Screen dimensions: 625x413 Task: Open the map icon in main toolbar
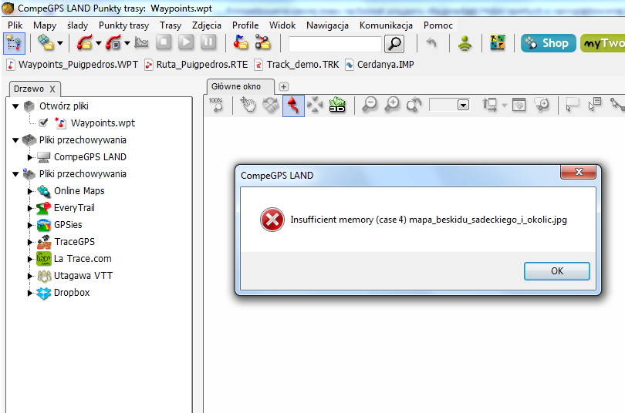46,43
